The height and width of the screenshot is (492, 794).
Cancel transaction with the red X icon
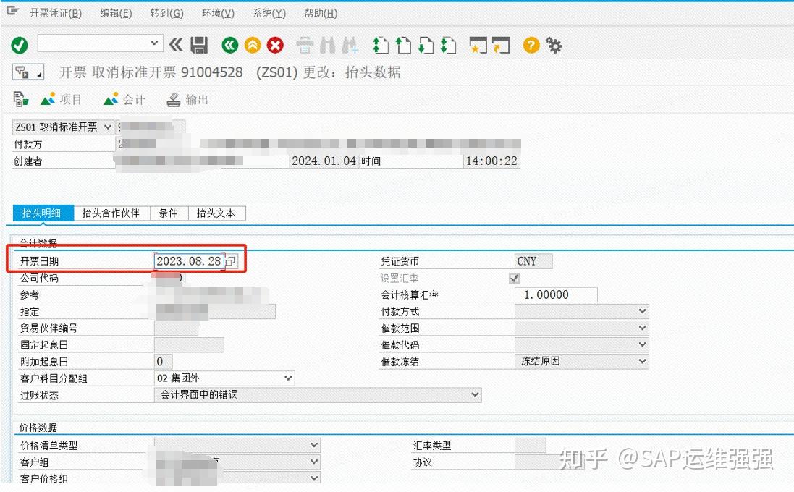tap(275, 45)
